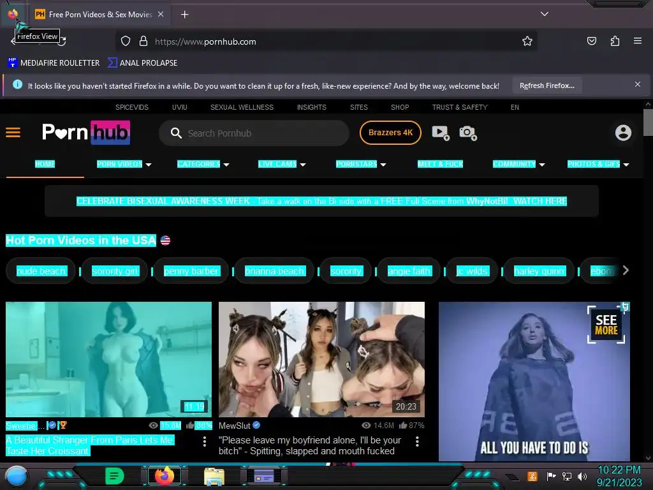Open the SEXUAL WELLNESS top link
Screen dimensions: 653x490
(242, 107)
